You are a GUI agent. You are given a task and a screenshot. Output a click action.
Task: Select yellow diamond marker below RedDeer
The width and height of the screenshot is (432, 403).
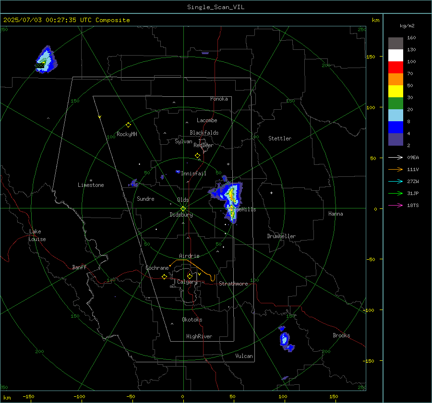click(x=197, y=156)
